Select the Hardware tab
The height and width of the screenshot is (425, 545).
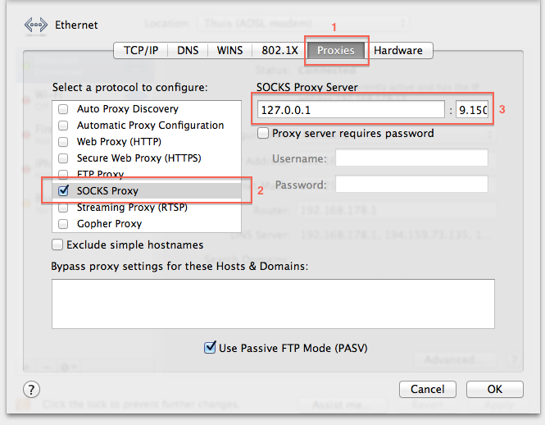(398, 51)
